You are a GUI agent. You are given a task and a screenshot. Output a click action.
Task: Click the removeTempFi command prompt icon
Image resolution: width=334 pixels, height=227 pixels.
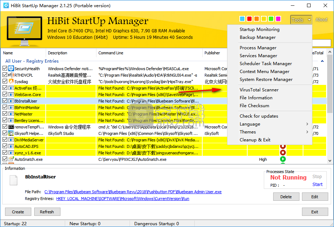tap(11, 127)
